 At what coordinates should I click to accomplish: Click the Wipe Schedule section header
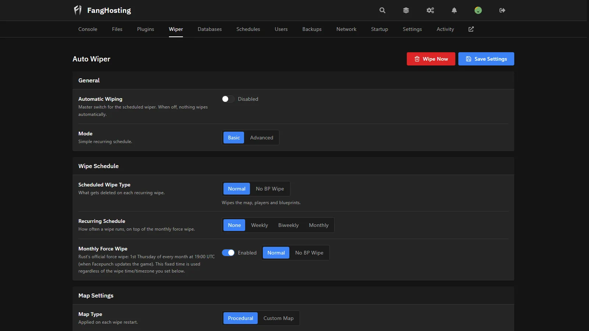[x=98, y=166]
